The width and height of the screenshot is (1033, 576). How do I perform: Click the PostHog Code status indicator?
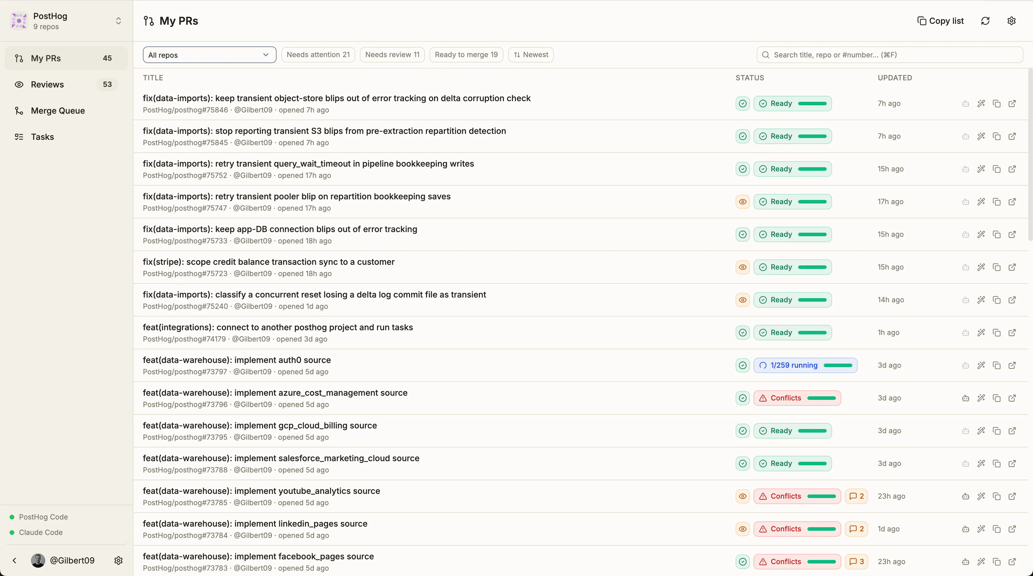(x=39, y=517)
